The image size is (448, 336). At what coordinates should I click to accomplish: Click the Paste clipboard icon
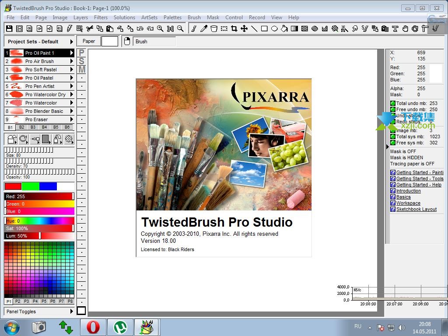click(x=110, y=28)
